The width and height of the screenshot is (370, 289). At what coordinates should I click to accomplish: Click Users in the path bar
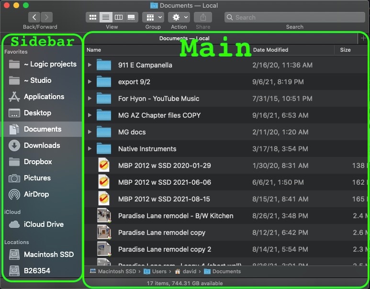(x=159, y=271)
